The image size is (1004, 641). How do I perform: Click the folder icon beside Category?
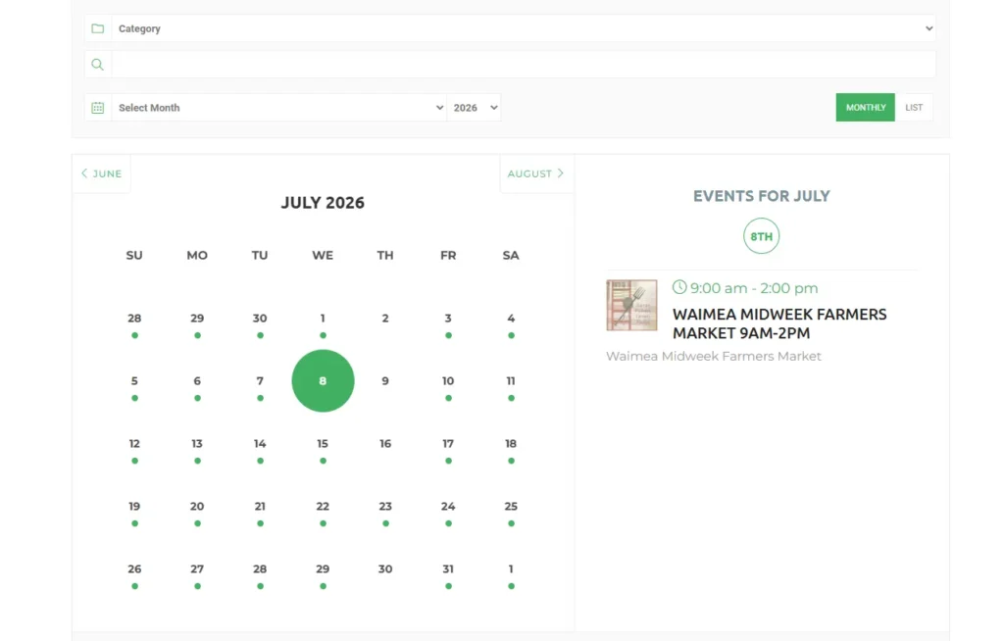tap(97, 28)
